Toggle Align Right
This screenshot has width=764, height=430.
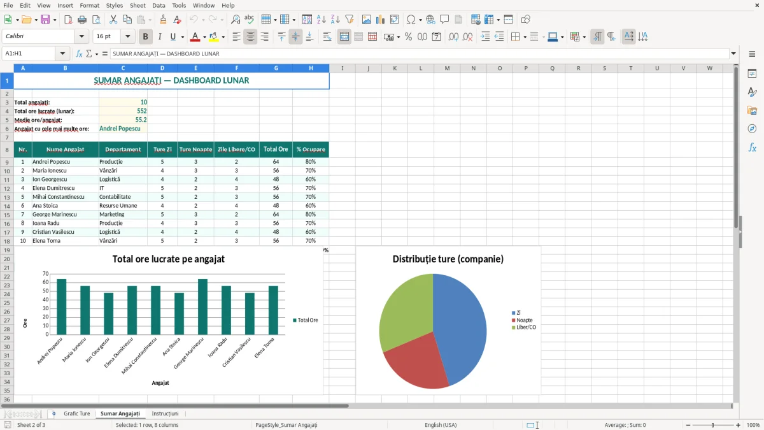264,37
